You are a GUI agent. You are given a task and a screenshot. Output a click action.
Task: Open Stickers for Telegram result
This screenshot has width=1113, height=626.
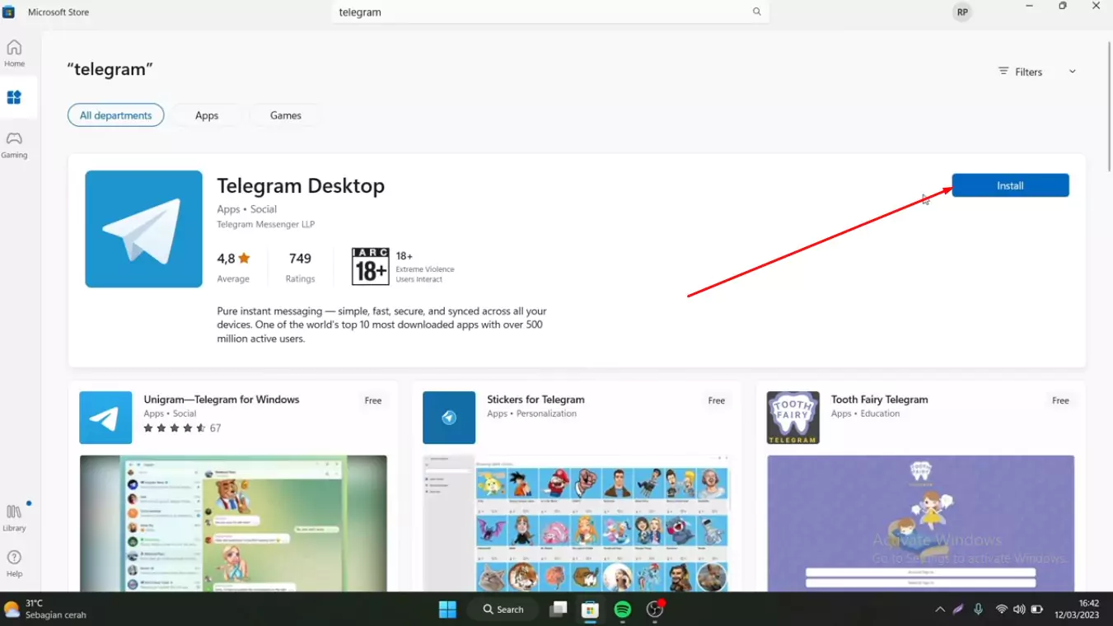(x=535, y=399)
